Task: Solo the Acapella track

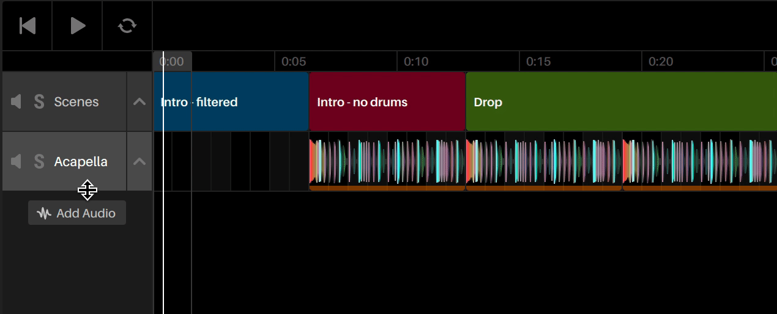Action: pos(39,161)
